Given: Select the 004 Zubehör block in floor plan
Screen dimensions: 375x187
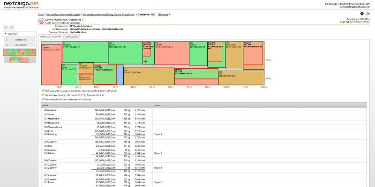Looking at the screenshot, I should (x=52, y=65).
